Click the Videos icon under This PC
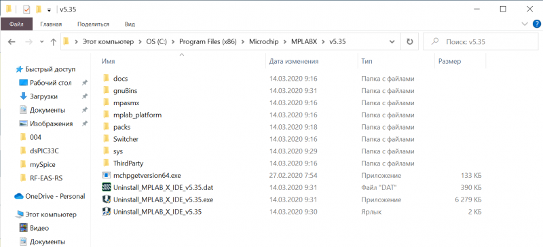This screenshot has width=543, height=247. coord(24,228)
